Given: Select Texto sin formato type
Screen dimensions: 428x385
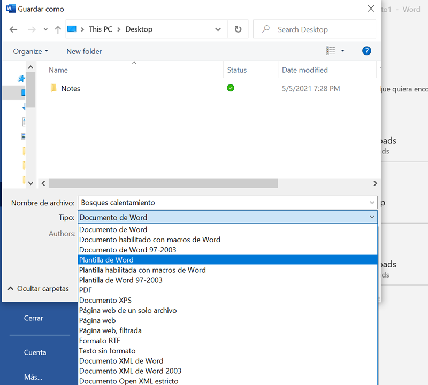Looking at the screenshot, I should pyautogui.click(x=228, y=351).
